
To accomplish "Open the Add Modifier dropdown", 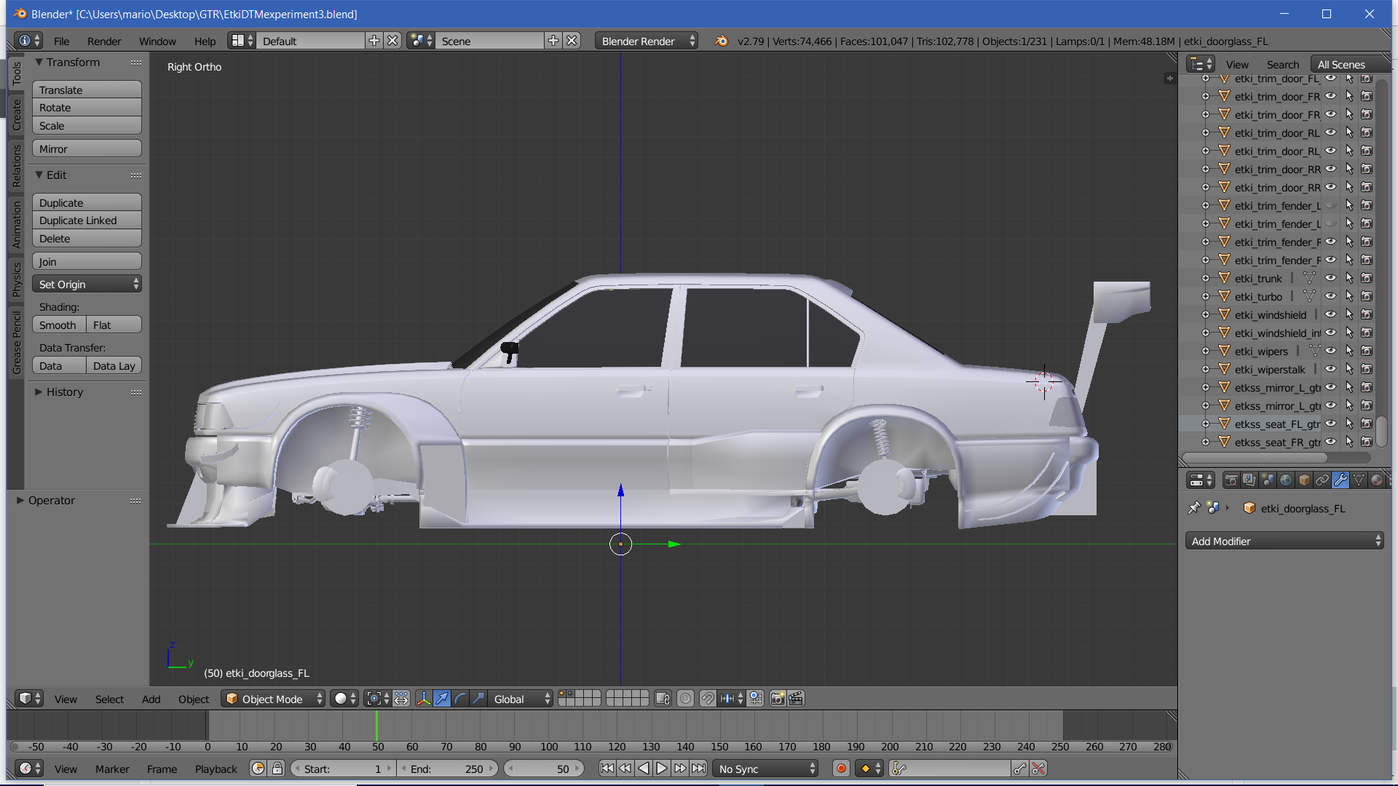I will (x=1284, y=541).
